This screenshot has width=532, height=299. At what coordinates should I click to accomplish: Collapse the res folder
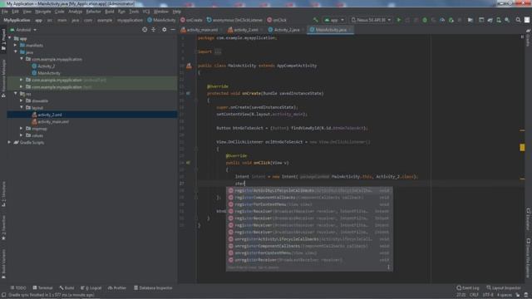pos(15,94)
